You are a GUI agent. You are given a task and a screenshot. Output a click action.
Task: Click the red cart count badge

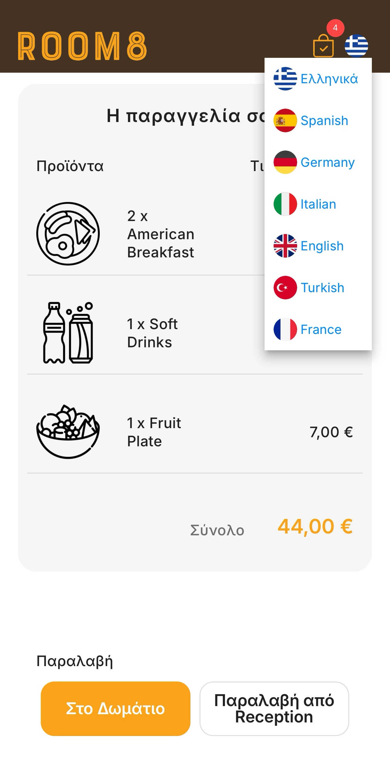335,28
